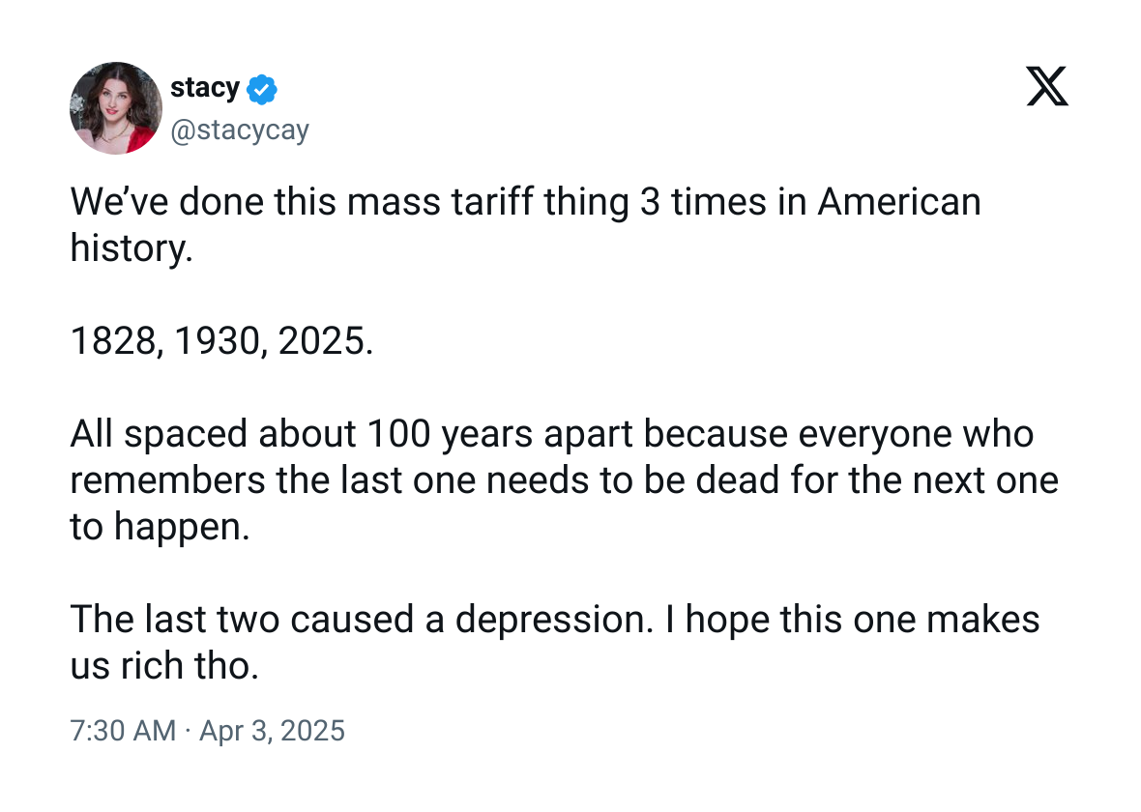Click the blue verified checkmark badge
The width and height of the screenshot is (1141, 812).
pos(262,89)
